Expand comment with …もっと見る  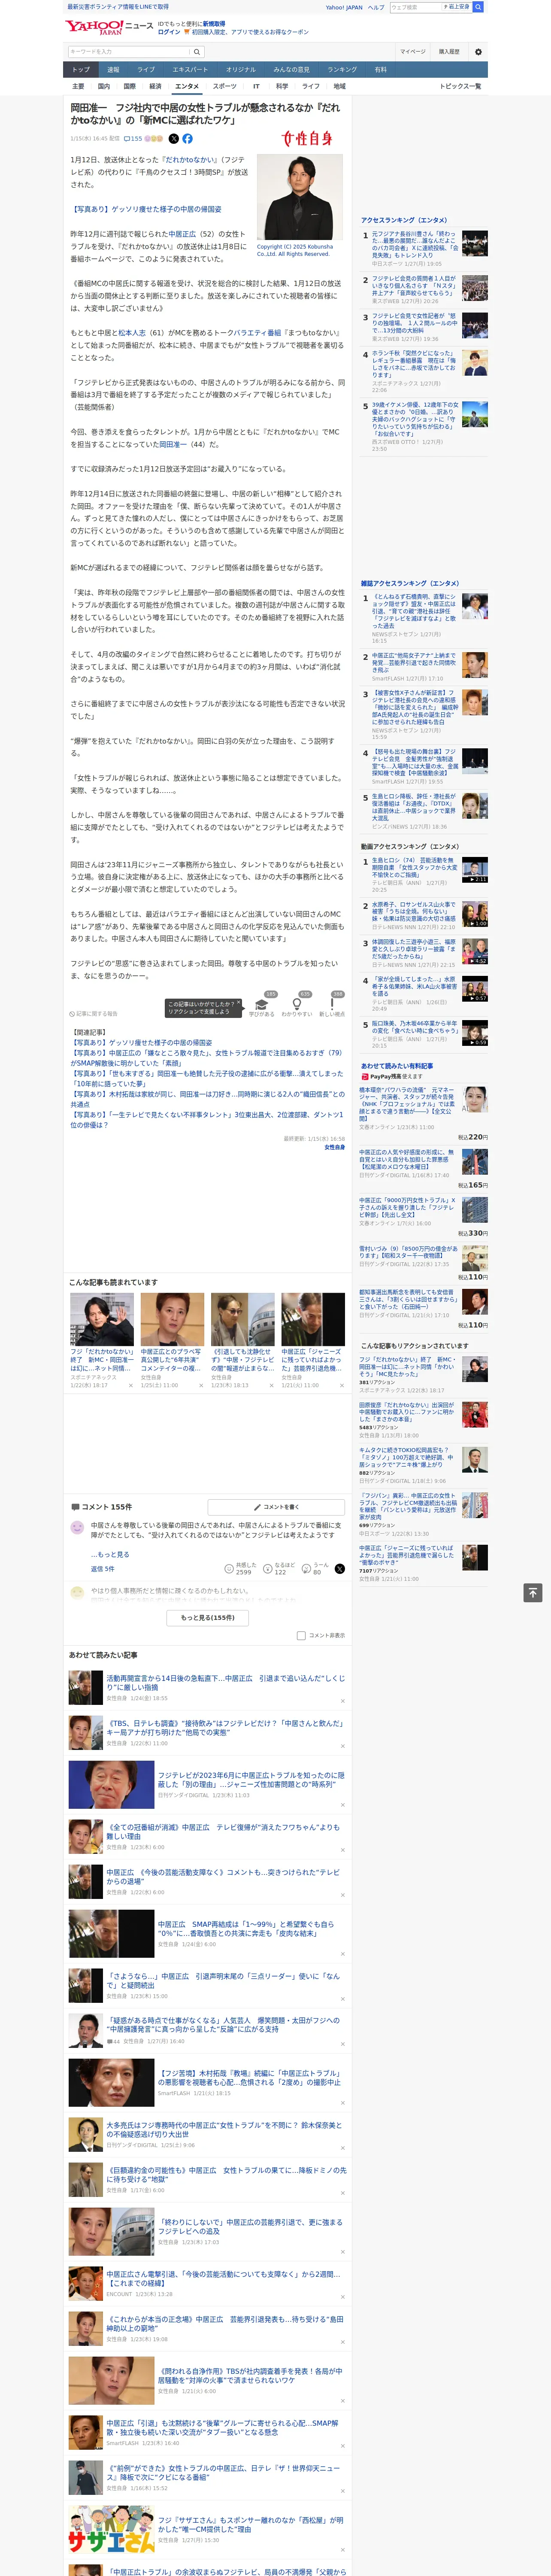click(110, 1555)
